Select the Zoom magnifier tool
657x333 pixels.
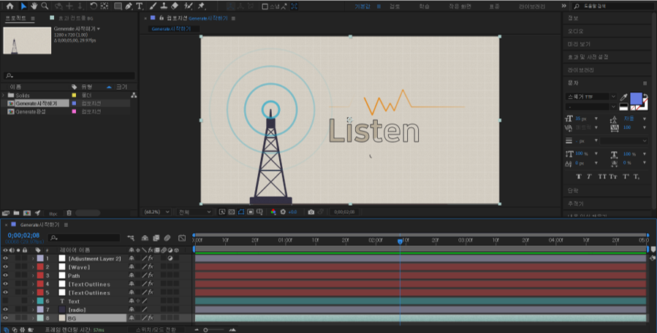(45, 6)
